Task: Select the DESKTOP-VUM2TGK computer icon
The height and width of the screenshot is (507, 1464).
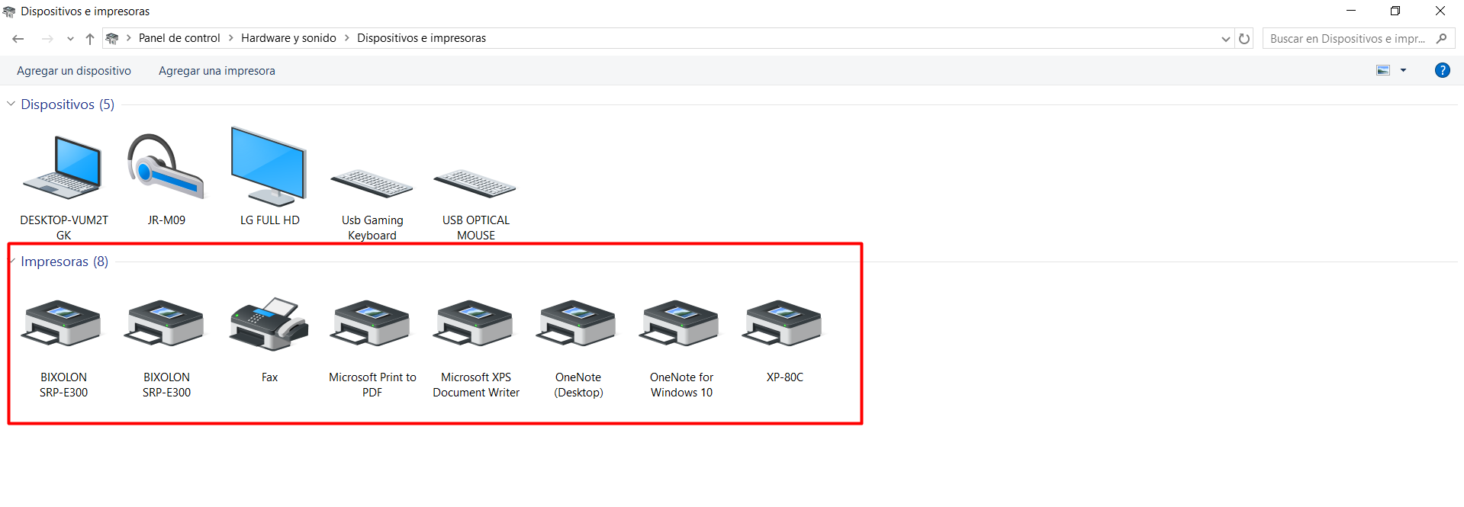Action: (x=63, y=169)
